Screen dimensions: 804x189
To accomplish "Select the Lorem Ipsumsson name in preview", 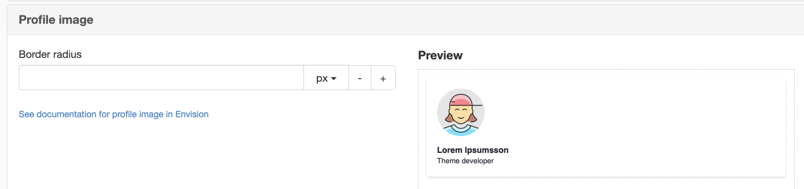I will click(x=473, y=150).
